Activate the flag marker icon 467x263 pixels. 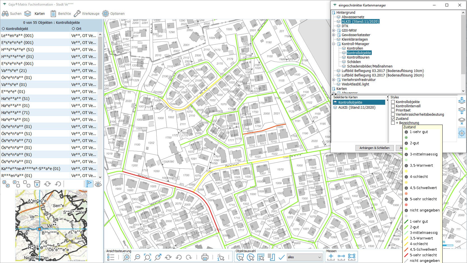click(x=89, y=184)
